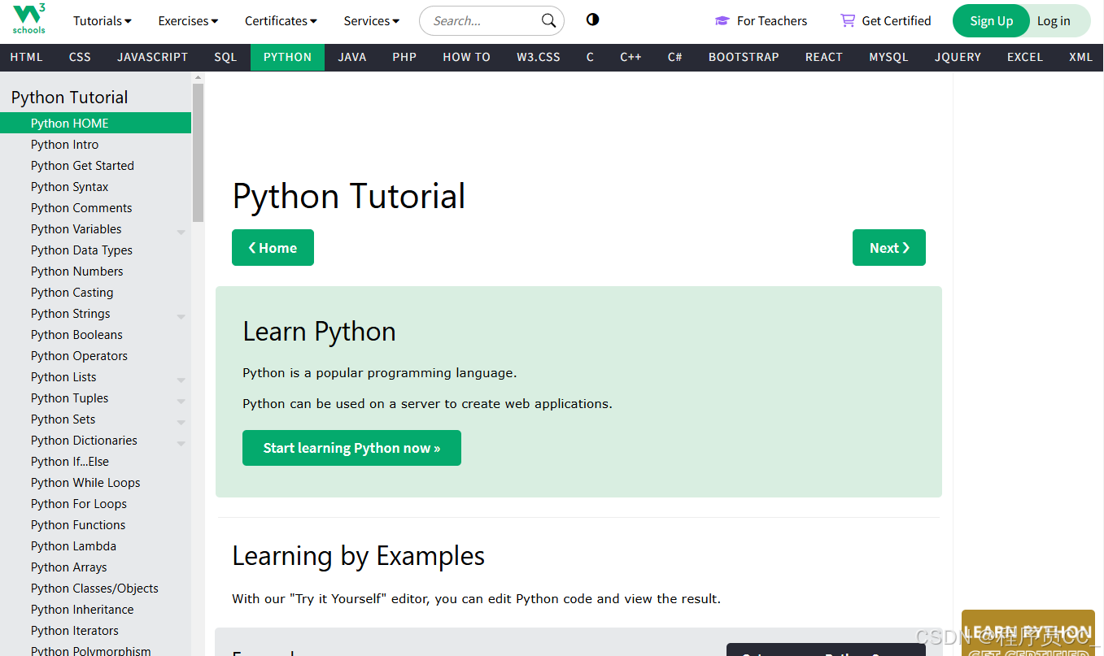
Task: Open Python Classes/Objects sidebar link
Action: pos(96,589)
